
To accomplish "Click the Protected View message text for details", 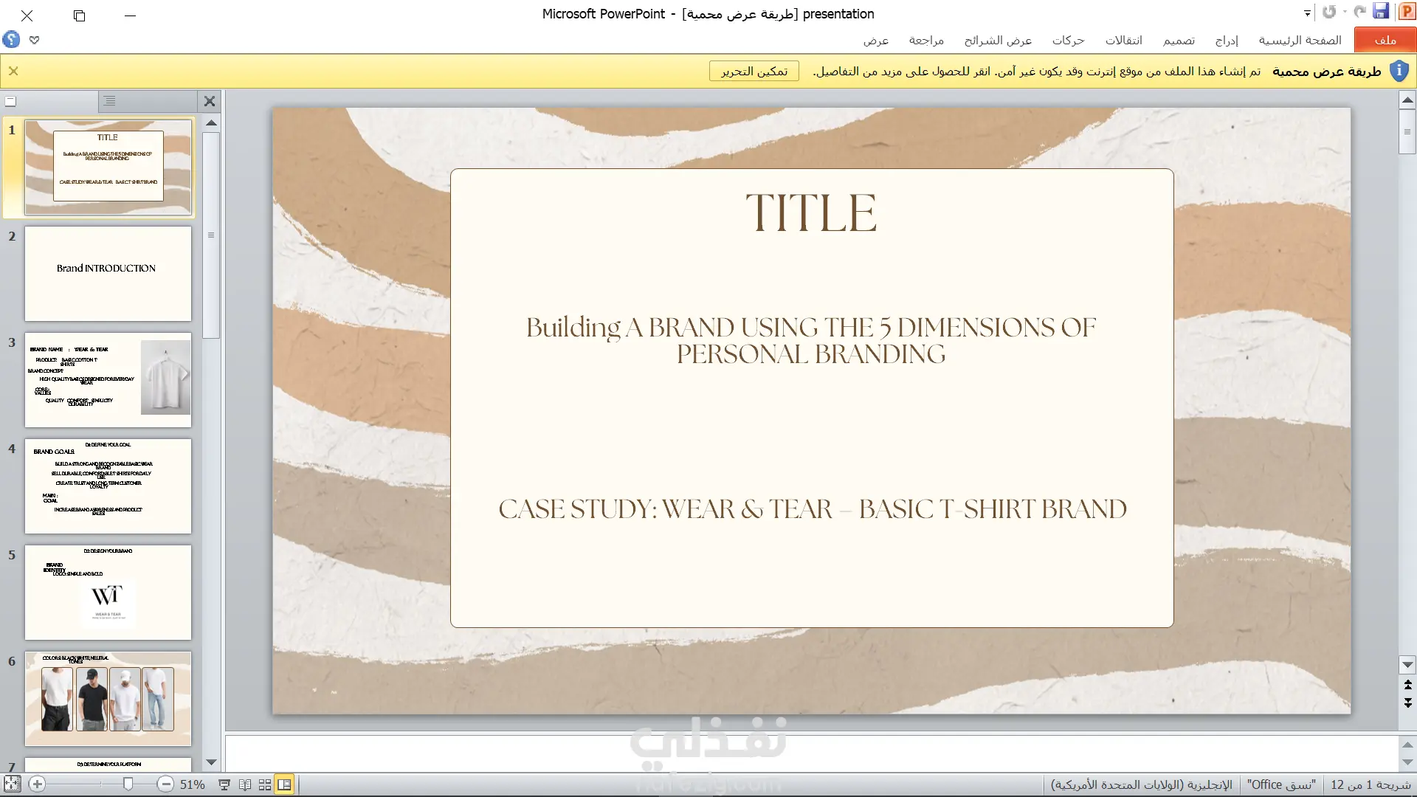I will [x=1037, y=71].
